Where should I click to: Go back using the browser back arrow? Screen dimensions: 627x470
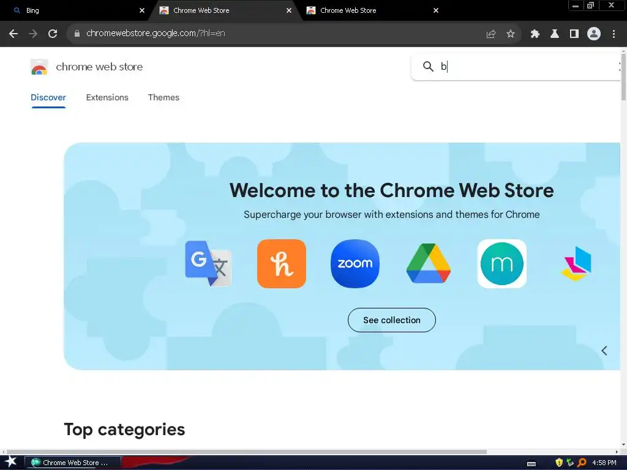(13, 34)
